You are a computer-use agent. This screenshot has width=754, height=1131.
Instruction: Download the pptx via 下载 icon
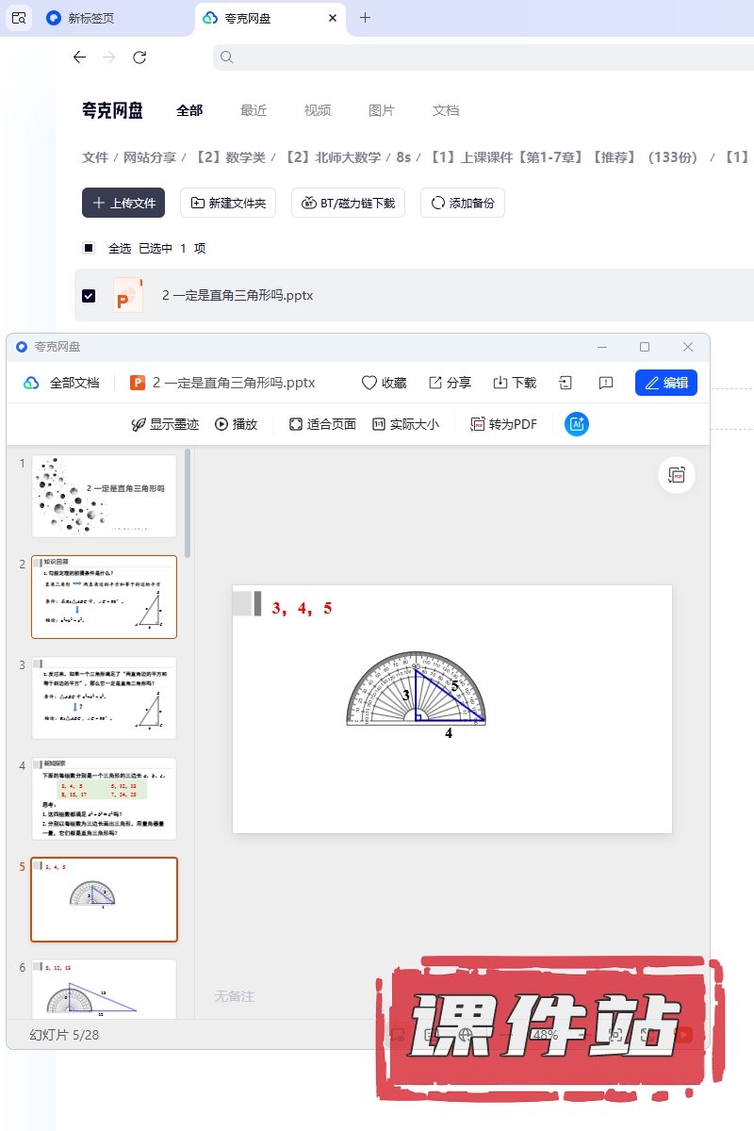[x=500, y=383]
